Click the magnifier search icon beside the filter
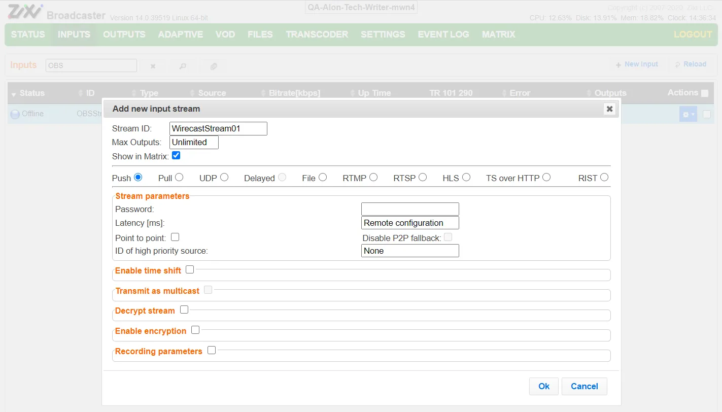Image resolution: width=722 pixels, height=412 pixels. coord(183,66)
